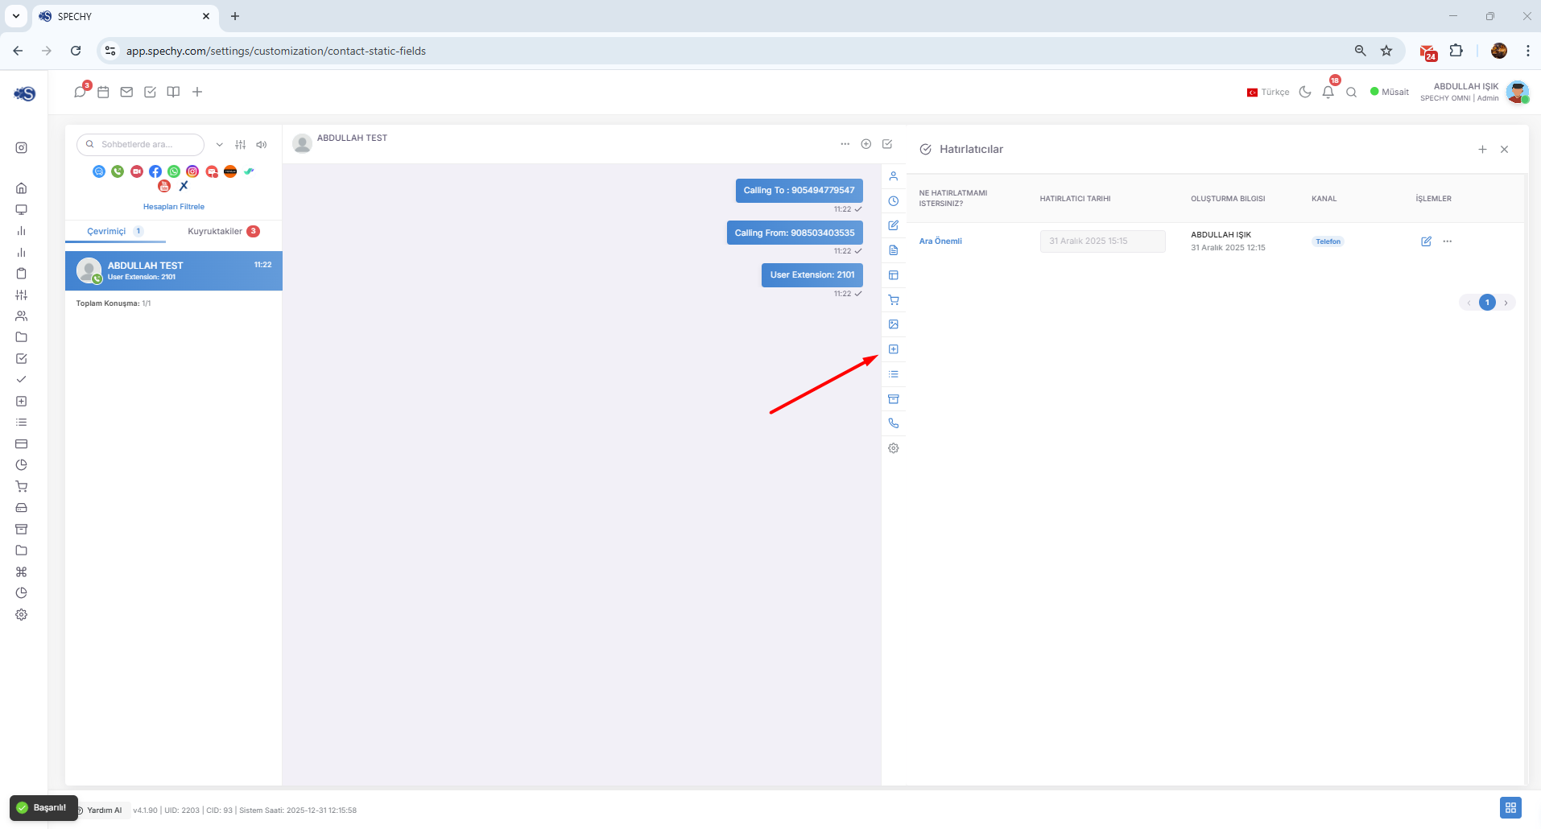
Task: Go to next page in reminders pagination
Action: point(1506,303)
